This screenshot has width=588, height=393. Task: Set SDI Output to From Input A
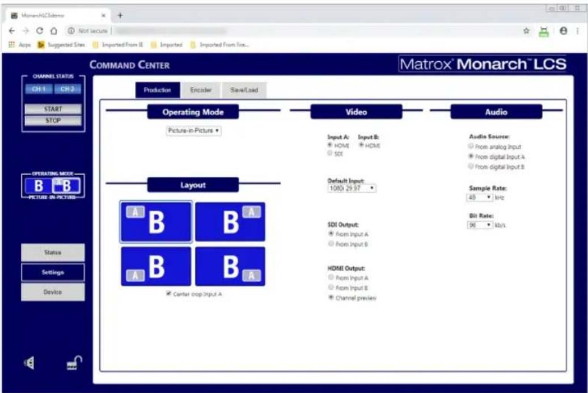click(331, 234)
